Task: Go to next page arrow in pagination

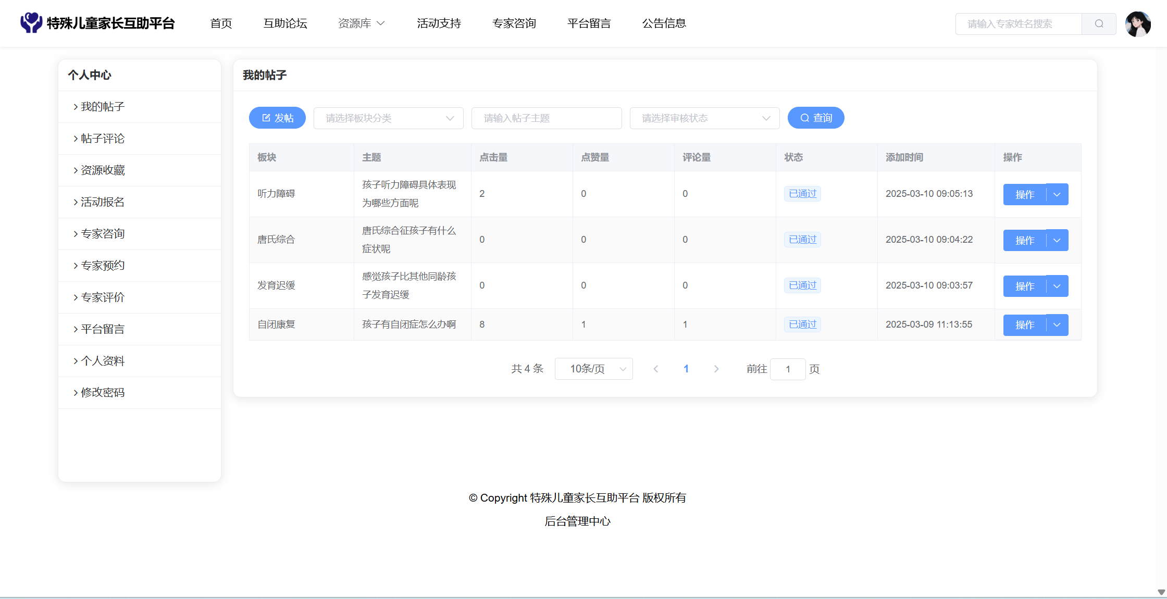Action: coord(716,369)
